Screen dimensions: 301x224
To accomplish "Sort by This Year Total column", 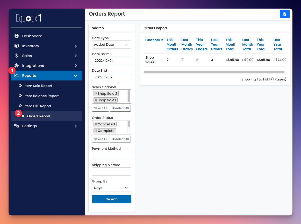I will tap(261, 44).
